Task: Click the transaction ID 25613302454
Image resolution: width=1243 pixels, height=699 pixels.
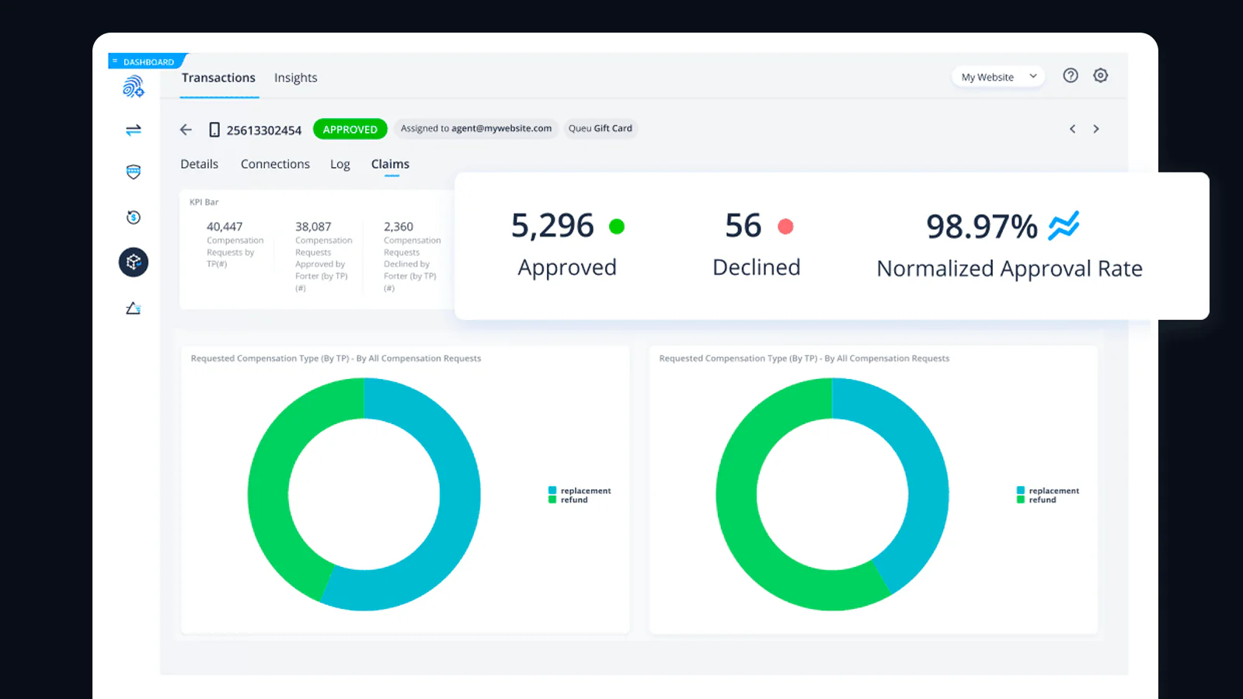Action: coord(264,130)
